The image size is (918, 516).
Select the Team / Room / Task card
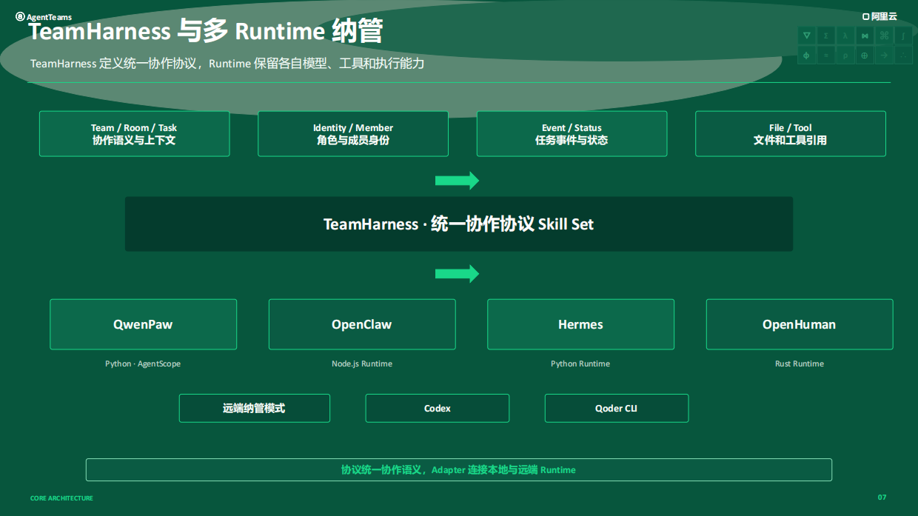coord(134,134)
